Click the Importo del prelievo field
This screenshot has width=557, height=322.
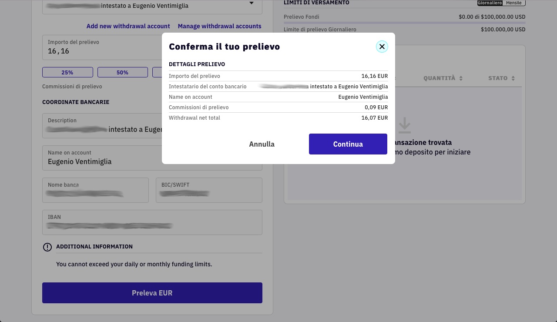click(x=102, y=47)
